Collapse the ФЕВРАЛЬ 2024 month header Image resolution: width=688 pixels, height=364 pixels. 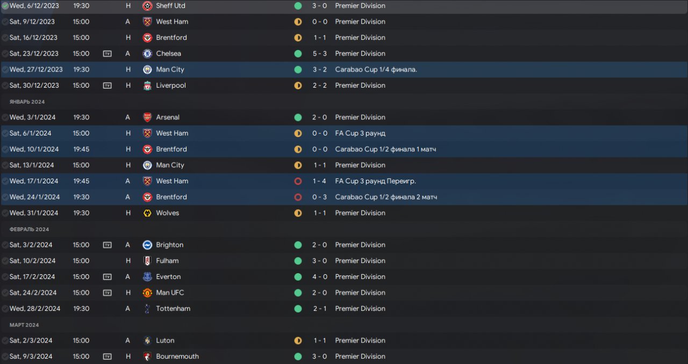pyautogui.click(x=29, y=229)
